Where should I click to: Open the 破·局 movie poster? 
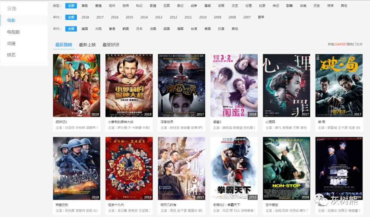pyautogui.click(x=339, y=85)
